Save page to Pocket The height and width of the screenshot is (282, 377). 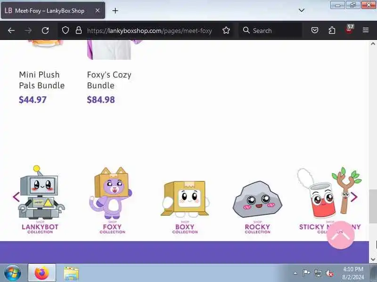point(315,31)
